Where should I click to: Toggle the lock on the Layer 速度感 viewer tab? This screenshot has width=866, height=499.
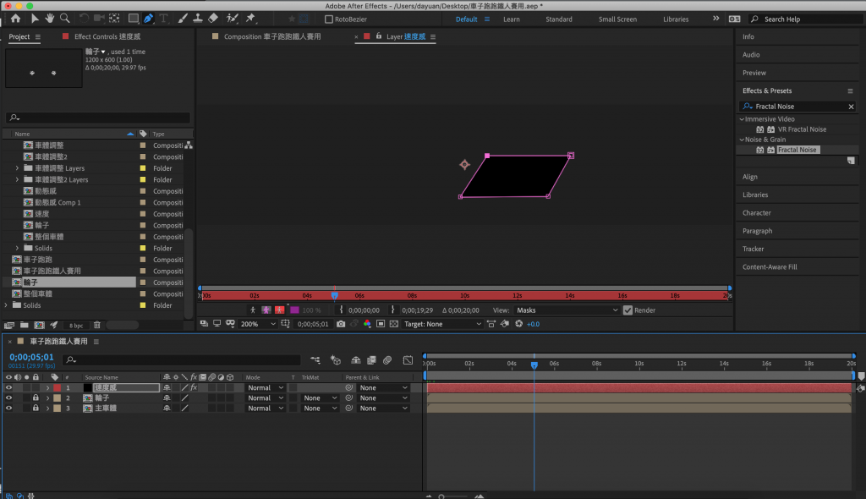(379, 36)
